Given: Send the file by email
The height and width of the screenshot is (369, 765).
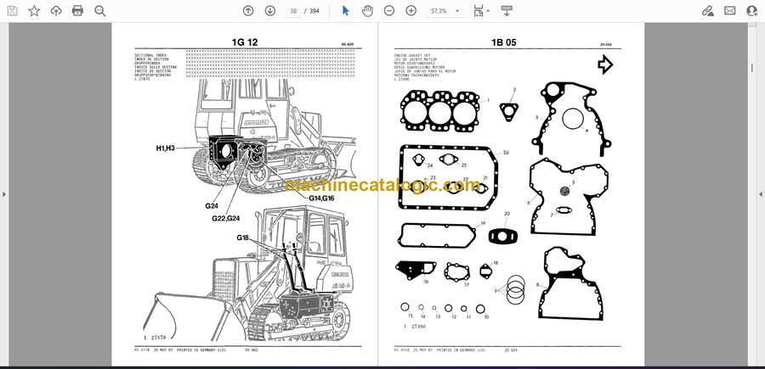Looking at the screenshot, I should click(730, 11).
